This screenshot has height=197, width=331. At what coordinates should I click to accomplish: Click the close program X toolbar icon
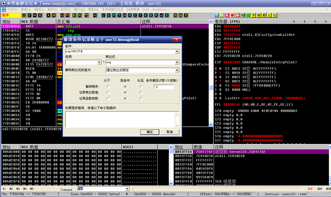(40, 15)
